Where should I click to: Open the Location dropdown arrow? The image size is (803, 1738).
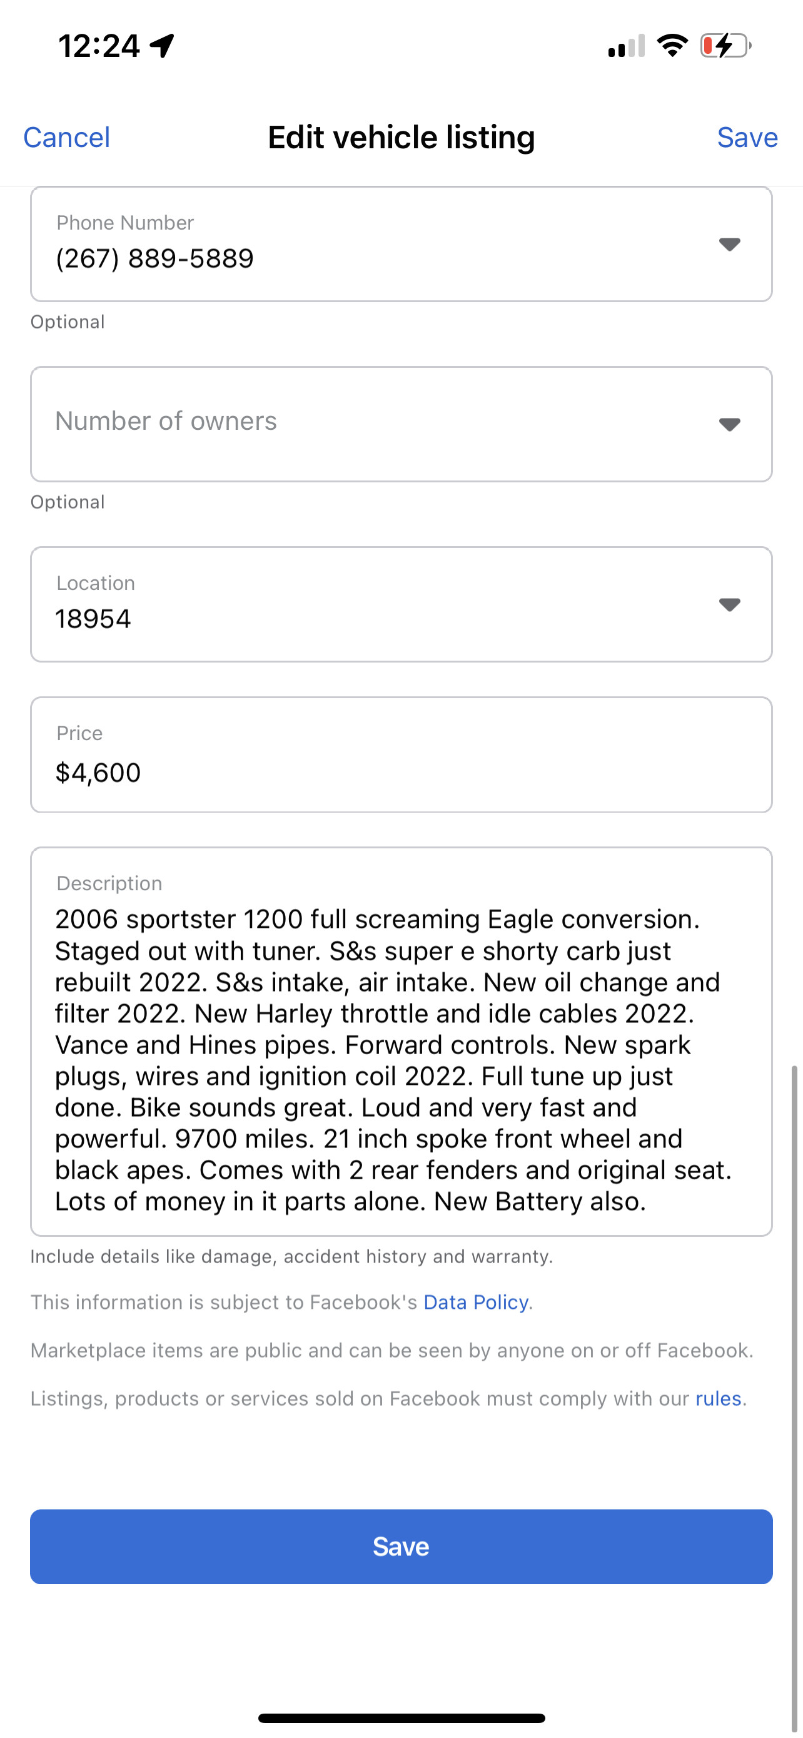click(x=729, y=604)
